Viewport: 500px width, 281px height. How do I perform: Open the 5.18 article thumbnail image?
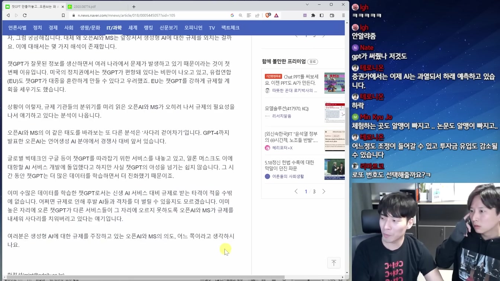(334, 169)
